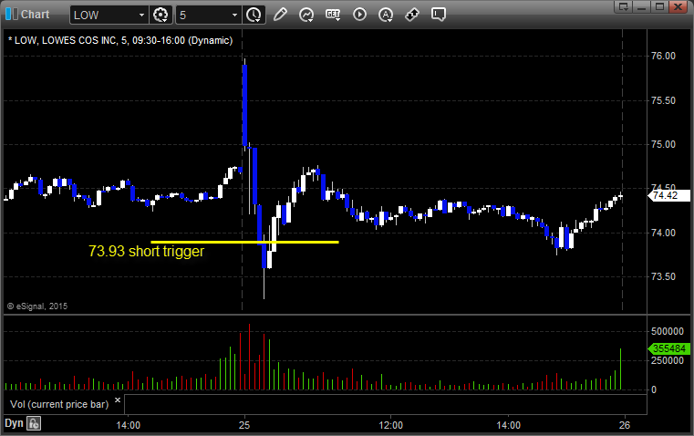Click the 75.50 price axis label
This screenshot has width=694, height=436.
[663, 100]
